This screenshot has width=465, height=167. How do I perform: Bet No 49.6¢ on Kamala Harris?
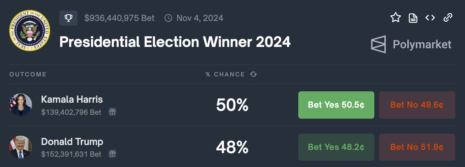[x=417, y=105]
